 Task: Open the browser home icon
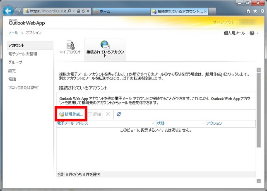248,11
